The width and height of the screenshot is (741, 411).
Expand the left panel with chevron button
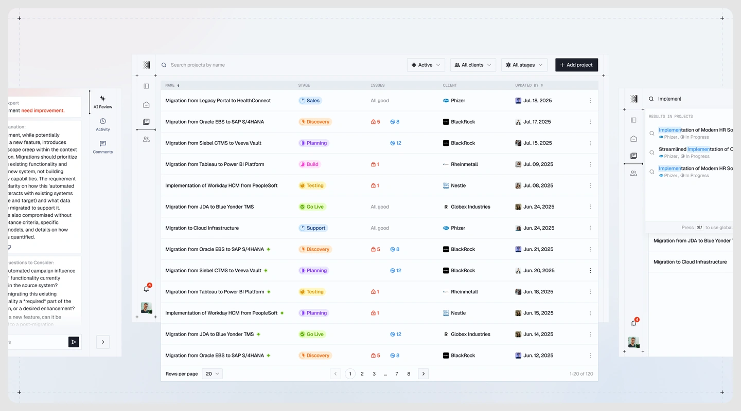point(103,342)
